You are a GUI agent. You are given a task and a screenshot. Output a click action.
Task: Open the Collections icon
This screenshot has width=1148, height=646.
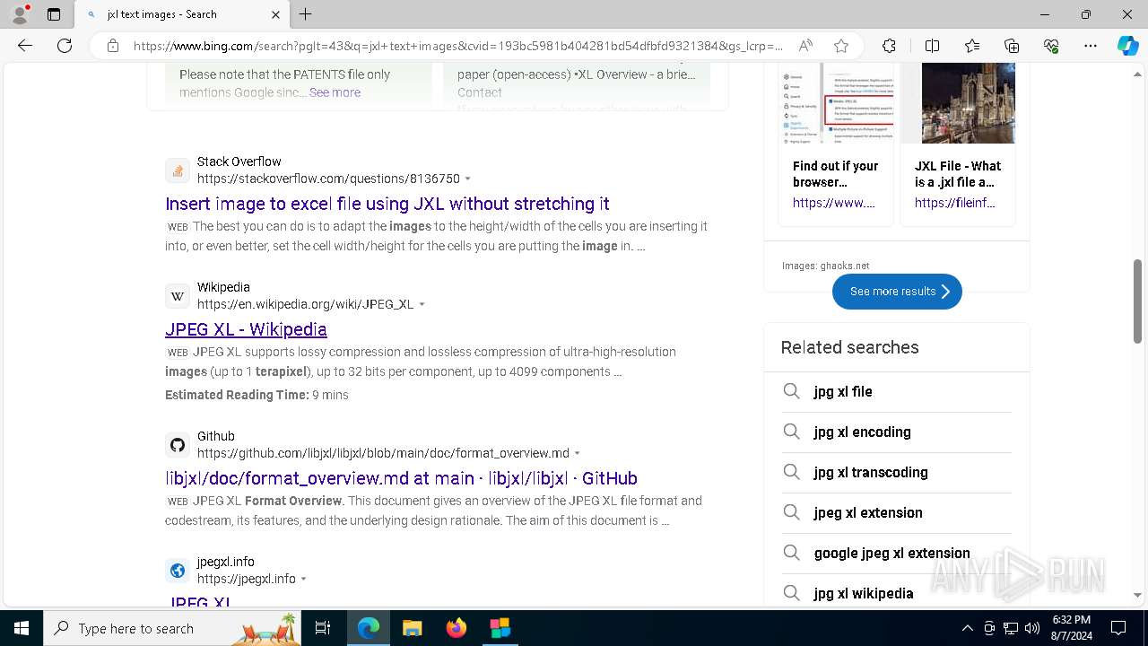tap(1012, 46)
